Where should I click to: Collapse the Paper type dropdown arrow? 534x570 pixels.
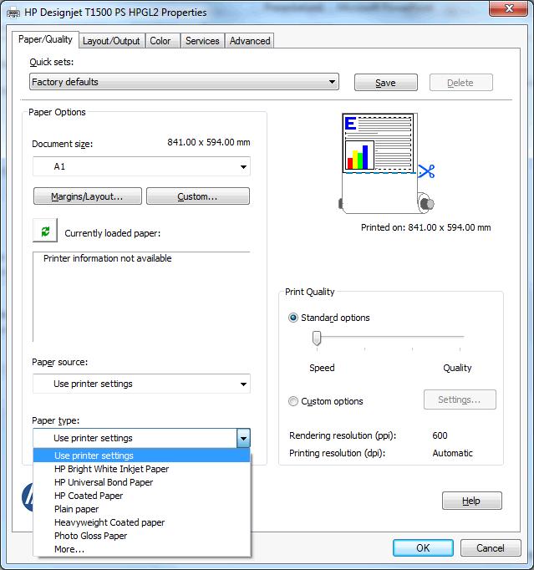pos(243,438)
